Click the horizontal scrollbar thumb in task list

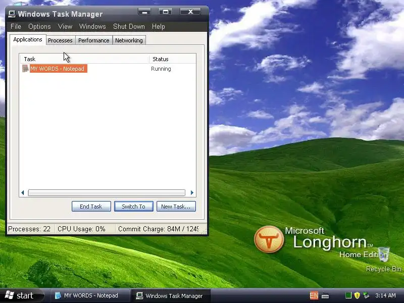(x=107, y=193)
